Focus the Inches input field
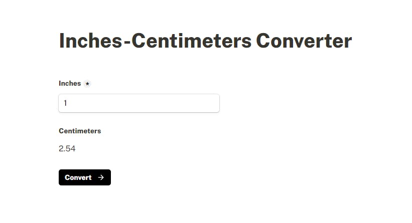Image resolution: width=412 pixels, height=223 pixels. tap(139, 103)
